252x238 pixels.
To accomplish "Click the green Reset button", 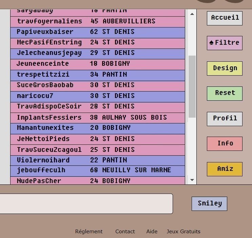I will (225, 94).
